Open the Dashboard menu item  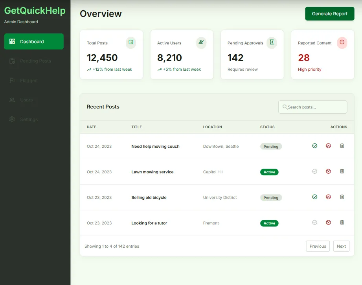click(34, 41)
